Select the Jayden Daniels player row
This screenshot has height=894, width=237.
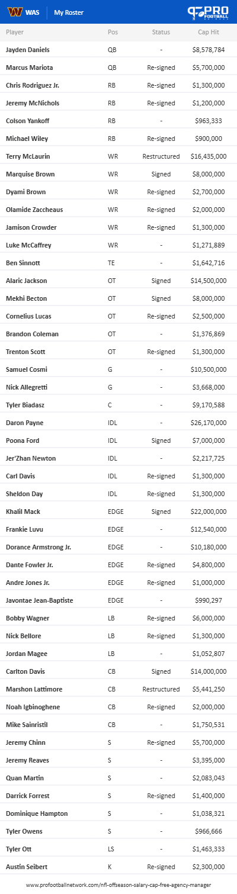[118, 50]
